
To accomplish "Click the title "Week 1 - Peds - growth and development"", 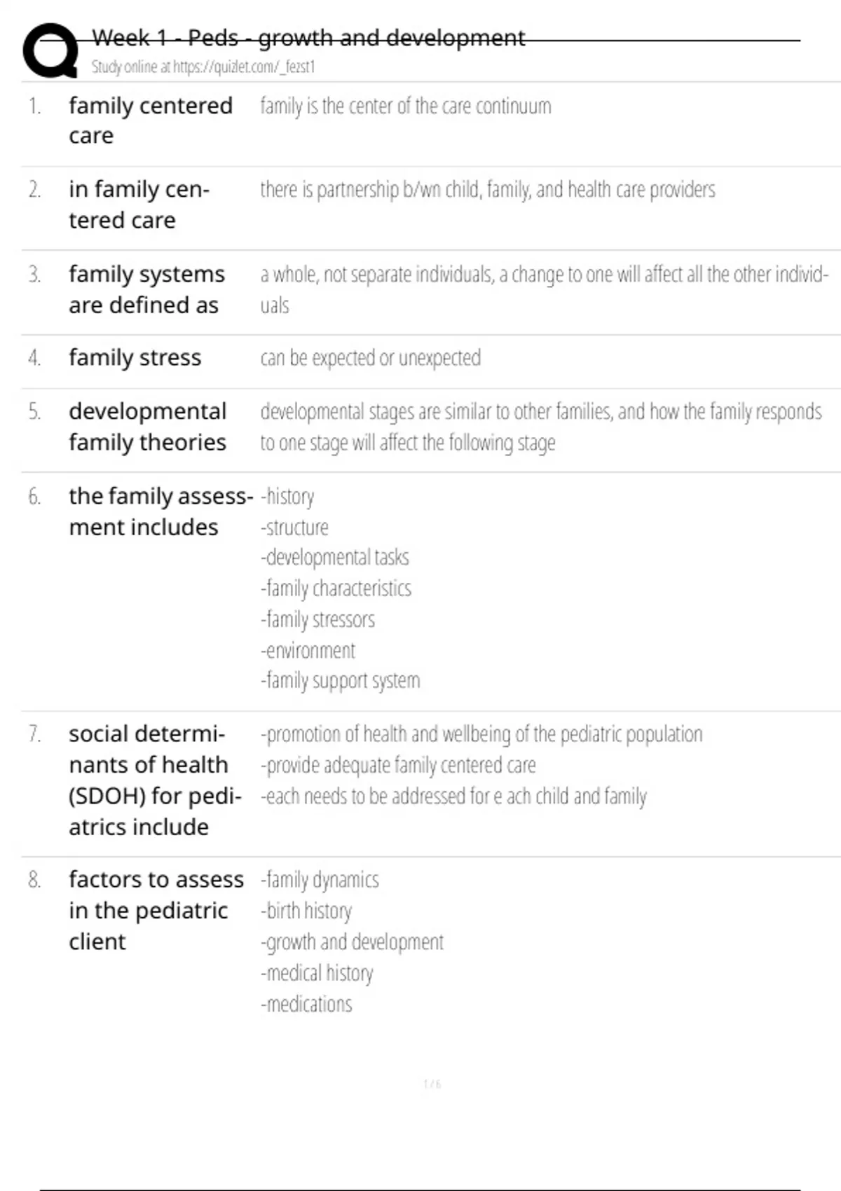I will (x=308, y=38).
